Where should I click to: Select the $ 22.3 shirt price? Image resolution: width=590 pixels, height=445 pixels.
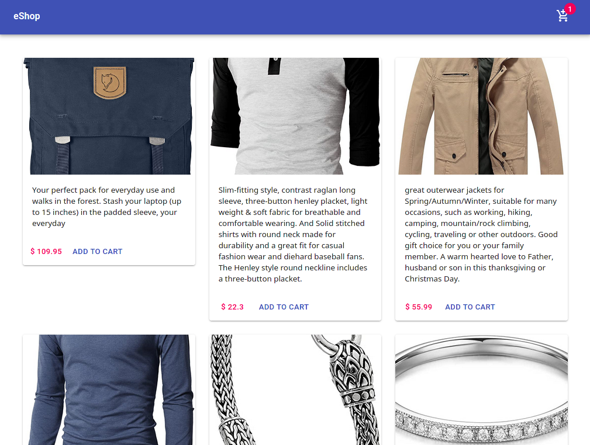232,307
